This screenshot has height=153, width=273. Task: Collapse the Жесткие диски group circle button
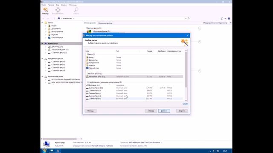coord(200,28)
